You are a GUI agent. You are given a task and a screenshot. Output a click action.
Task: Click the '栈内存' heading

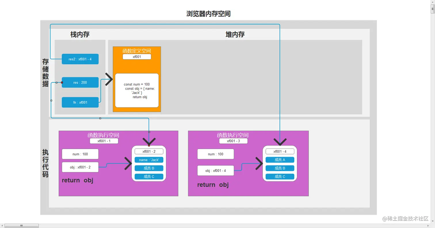pyautogui.click(x=80, y=34)
